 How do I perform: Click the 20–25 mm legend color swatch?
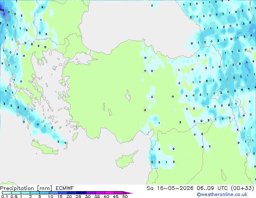pyautogui.click(x=72, y=193)
